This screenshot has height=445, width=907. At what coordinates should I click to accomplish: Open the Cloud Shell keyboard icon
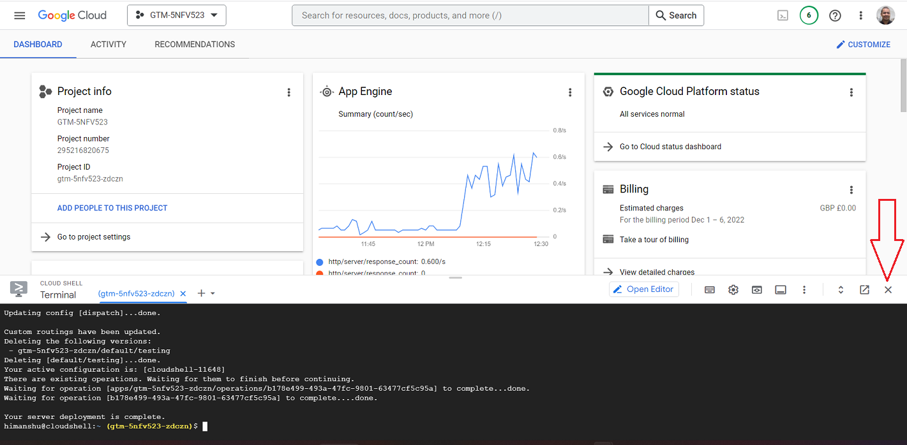click(710, 290)
